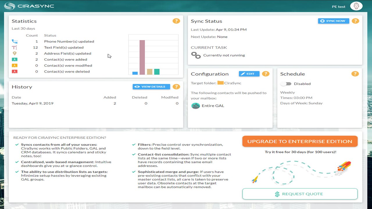The width and height of the screenshot is (372, 209).
Task: Click the Entire GAL building icon
Action: point(196,106)
